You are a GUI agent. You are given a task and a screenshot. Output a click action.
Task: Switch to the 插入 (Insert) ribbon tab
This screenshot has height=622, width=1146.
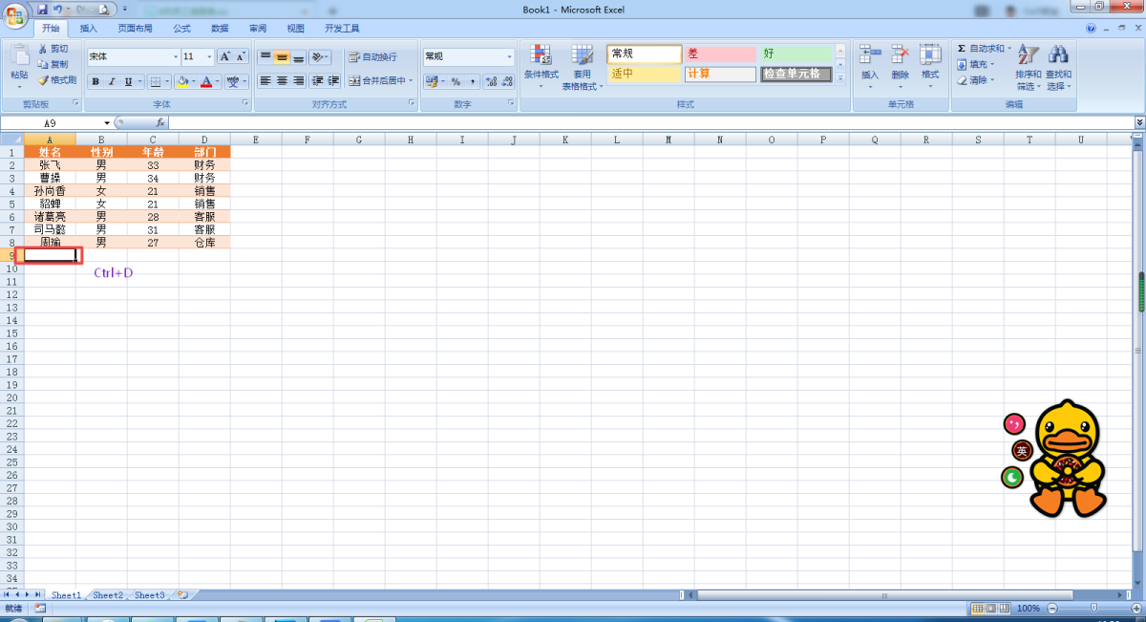[89, 29]
